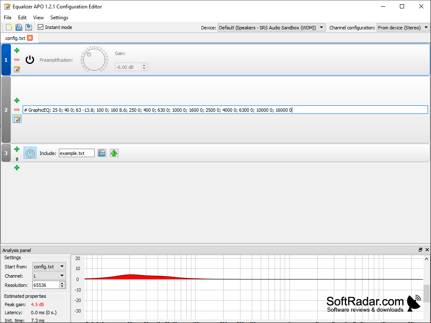
Task: Click the latency value 0.0 ms
Action: coord(44,312)
